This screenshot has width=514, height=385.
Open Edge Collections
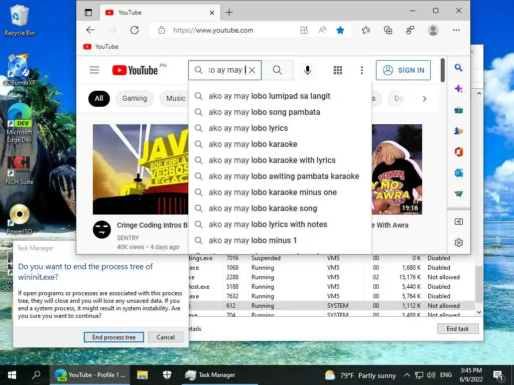click(388, 30)
